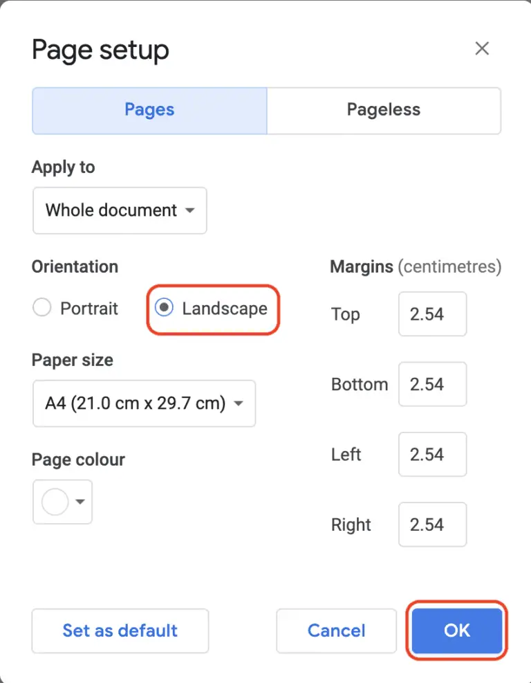This screenshot has height=683, width=531.
Task: Select the Landscape orientation radio button
Action: click(164, 308)
